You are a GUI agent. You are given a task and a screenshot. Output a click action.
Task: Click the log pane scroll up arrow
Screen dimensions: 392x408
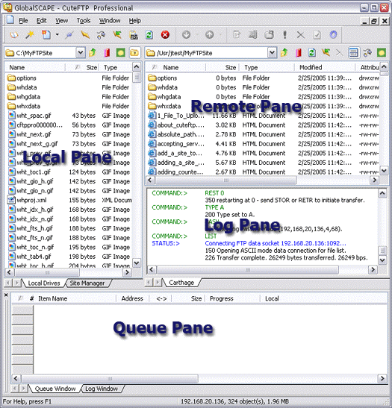(382, 193)
